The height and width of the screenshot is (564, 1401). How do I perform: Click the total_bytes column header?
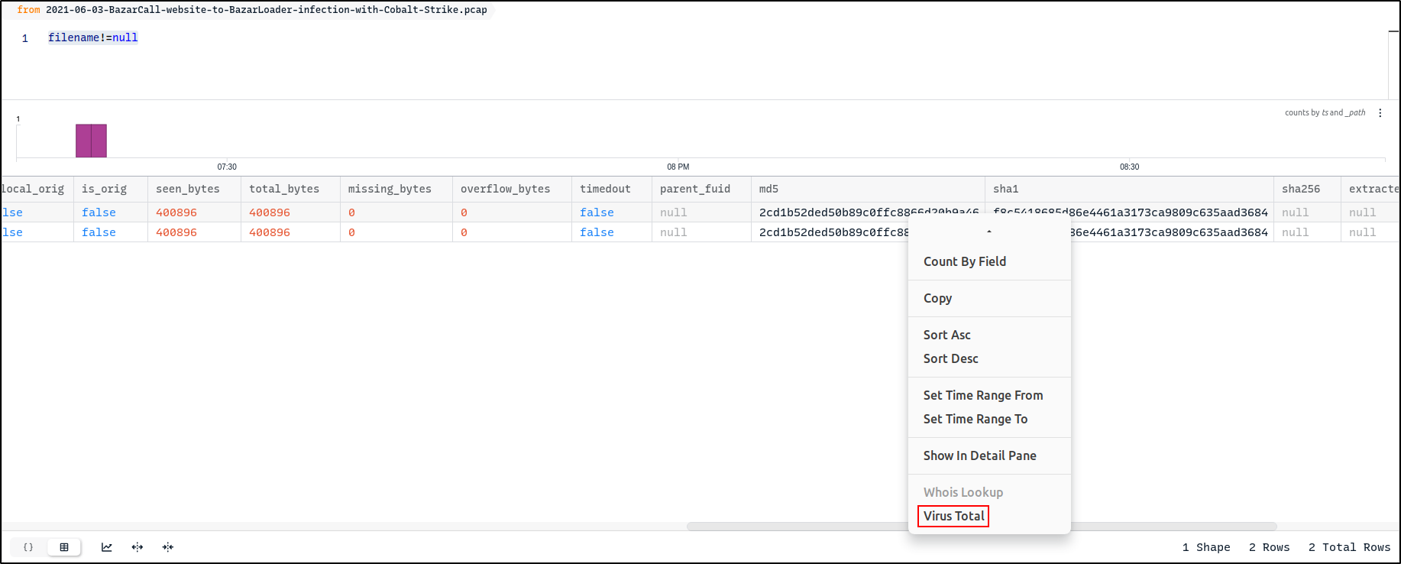pyautogui.click(x=284, y=189)
